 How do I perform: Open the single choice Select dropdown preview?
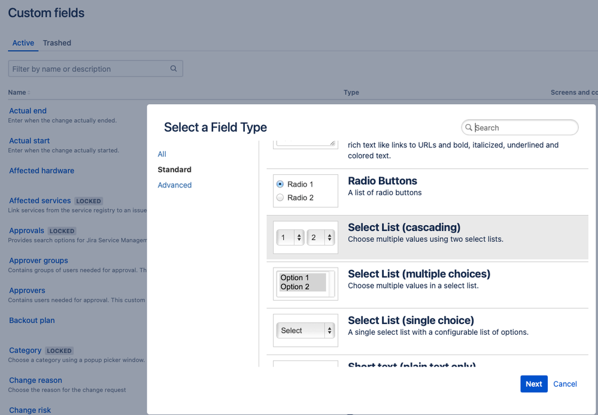305,331
